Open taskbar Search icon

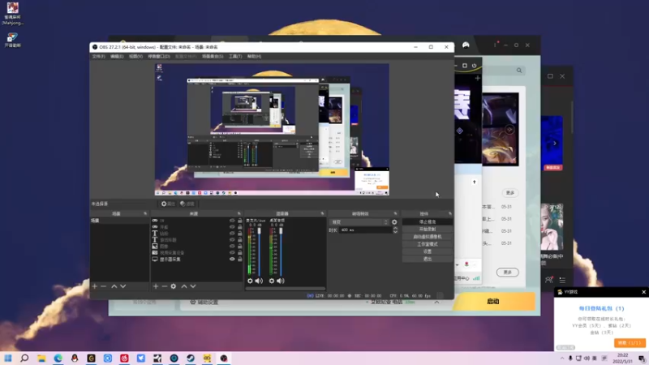click(x=24, y=358)
